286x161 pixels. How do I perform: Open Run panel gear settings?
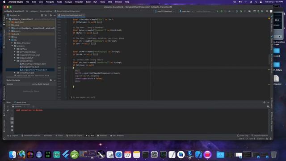coord(264,102)
